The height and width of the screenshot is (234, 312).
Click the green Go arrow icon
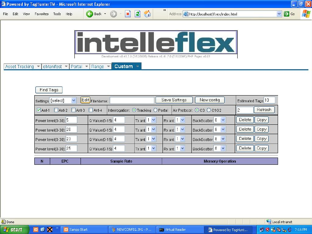286,14
